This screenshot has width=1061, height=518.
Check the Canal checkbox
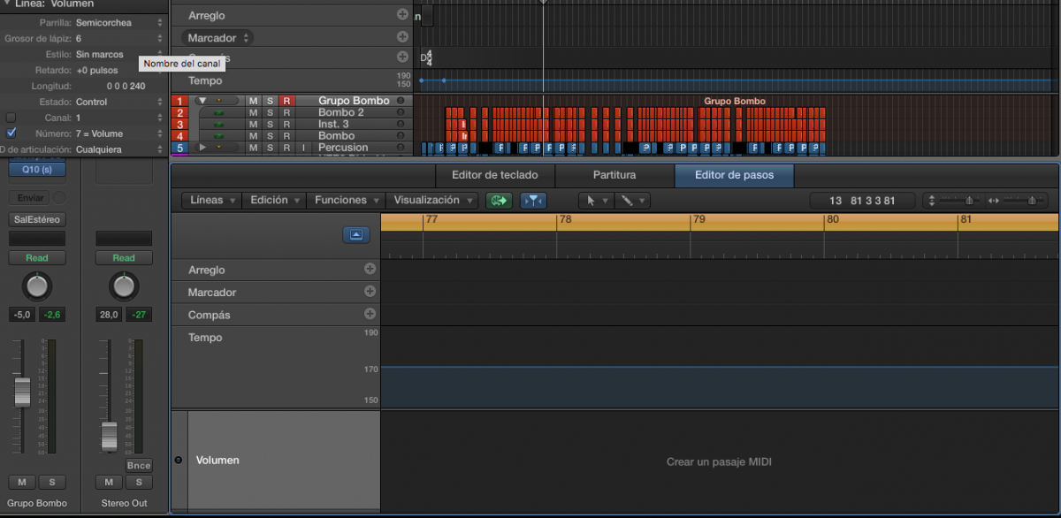click(11, 118)
